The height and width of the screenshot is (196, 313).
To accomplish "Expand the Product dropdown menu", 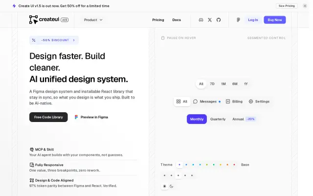I will (x=93, y=20).
